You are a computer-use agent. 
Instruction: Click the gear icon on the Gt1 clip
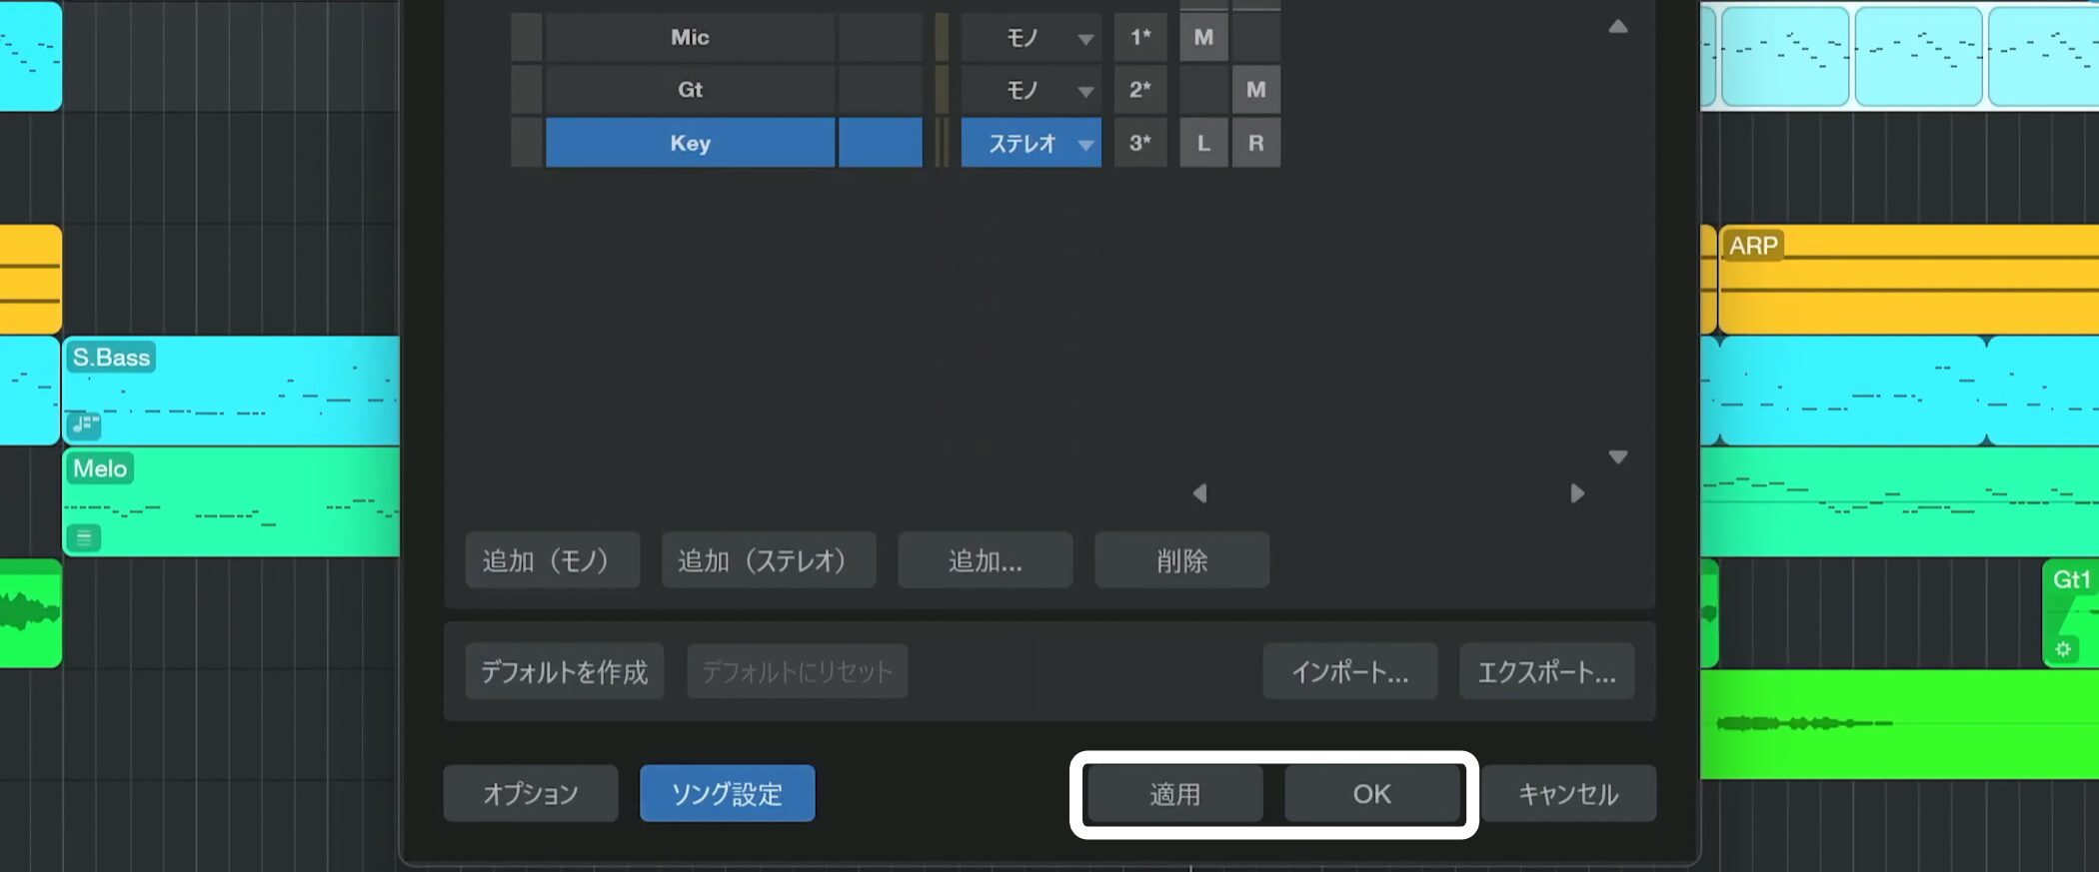[x=2062, y=650]
